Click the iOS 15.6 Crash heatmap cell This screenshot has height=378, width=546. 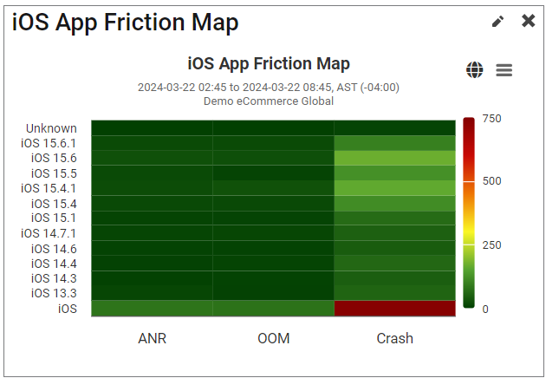point(394,158)
